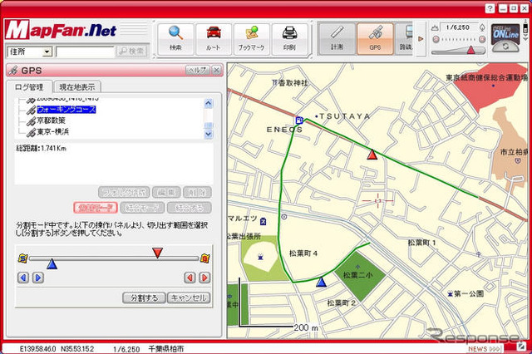This screenshot has width=532, height=354.
Task: Click the 結合する merge button
Action: tap(190, 208)
